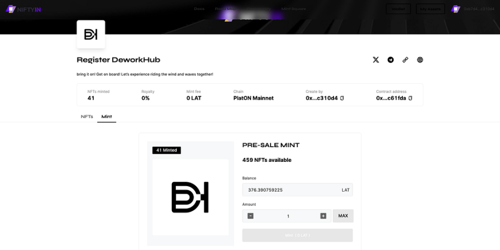This screenshot has width=500, height=250.
Task: Open the Wallet button in header
Action: [398, 9]
